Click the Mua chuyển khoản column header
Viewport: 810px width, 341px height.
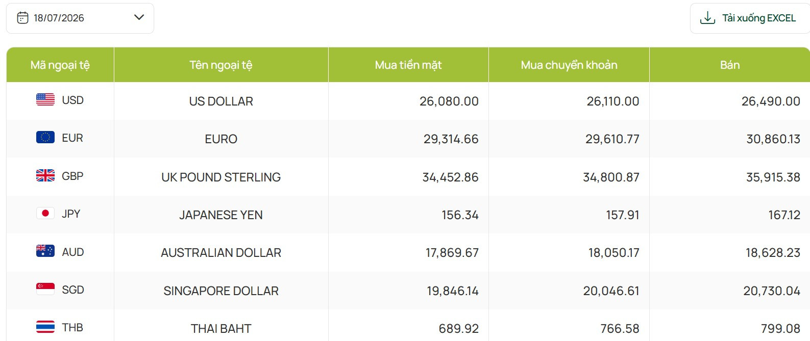tap(569, 65)
